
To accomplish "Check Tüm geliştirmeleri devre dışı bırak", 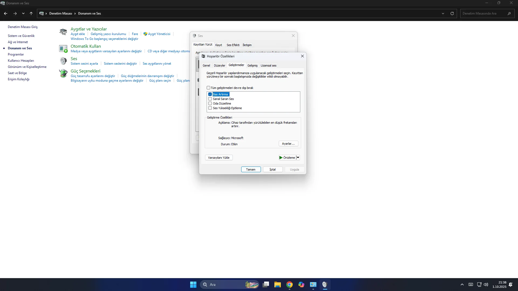I will tap(208, 88).
